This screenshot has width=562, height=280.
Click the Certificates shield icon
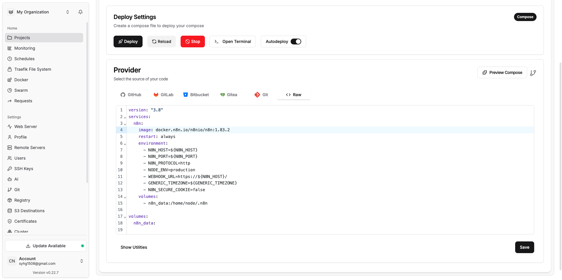pos(10,221)
